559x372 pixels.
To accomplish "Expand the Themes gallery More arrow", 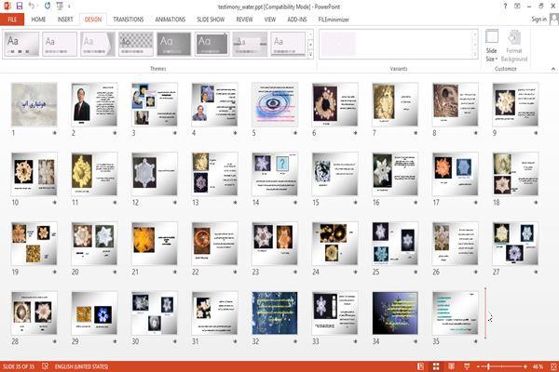I will pyautogui.click(x=310, y=55).
